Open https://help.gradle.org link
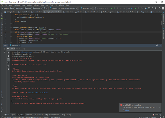Screen dimensions: 165x118 (38, 92)
